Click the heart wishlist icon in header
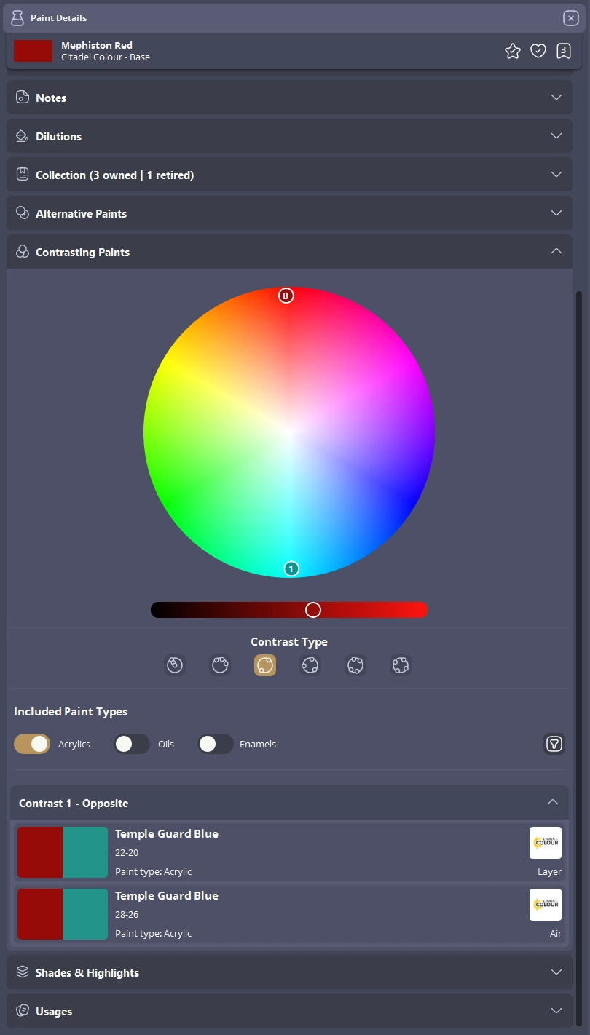The width and height of the screenshot is (590, 1035). (538, 51)
